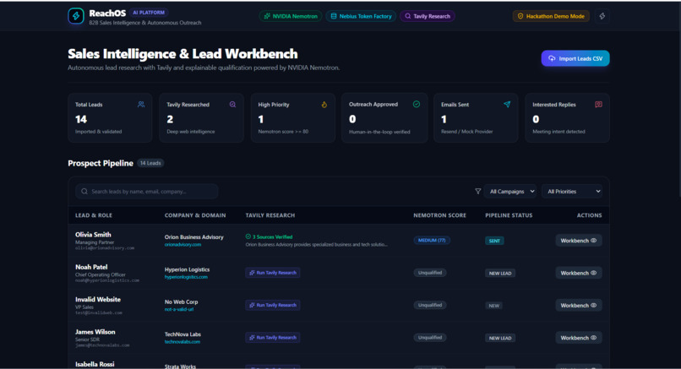Click the PIPELINE STATUS column header
The image size is (681, 369).
[509, 215]
